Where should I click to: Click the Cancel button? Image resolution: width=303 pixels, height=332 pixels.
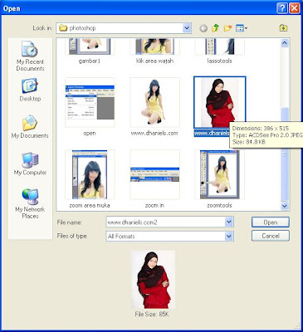271,236
